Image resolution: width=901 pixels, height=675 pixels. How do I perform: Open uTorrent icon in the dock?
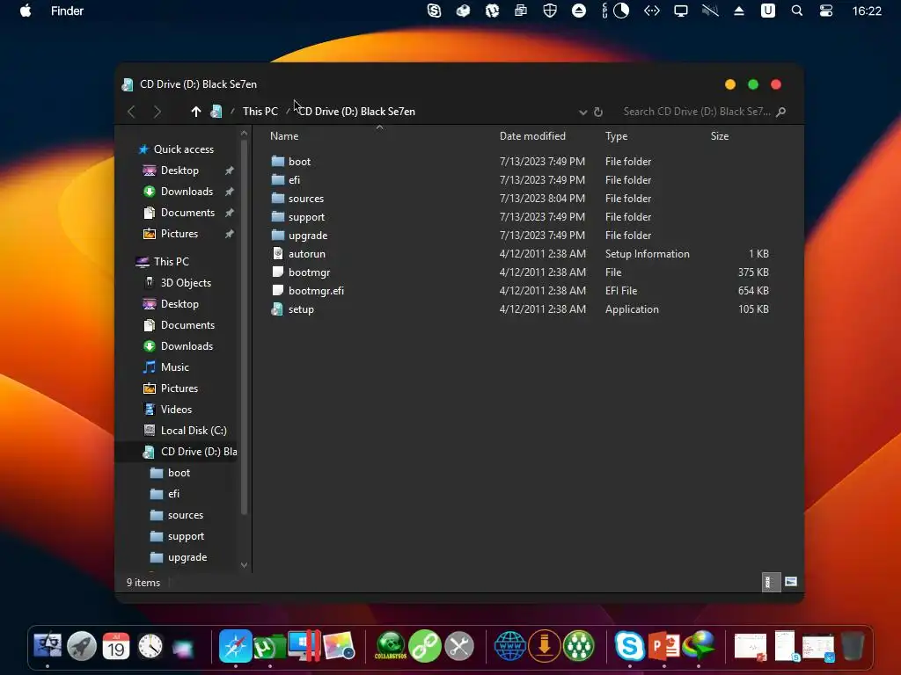[269, 648]
